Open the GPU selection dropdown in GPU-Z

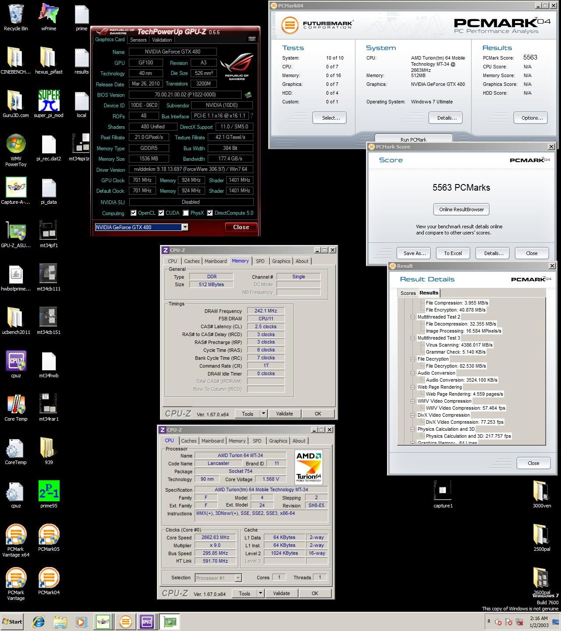185,227
